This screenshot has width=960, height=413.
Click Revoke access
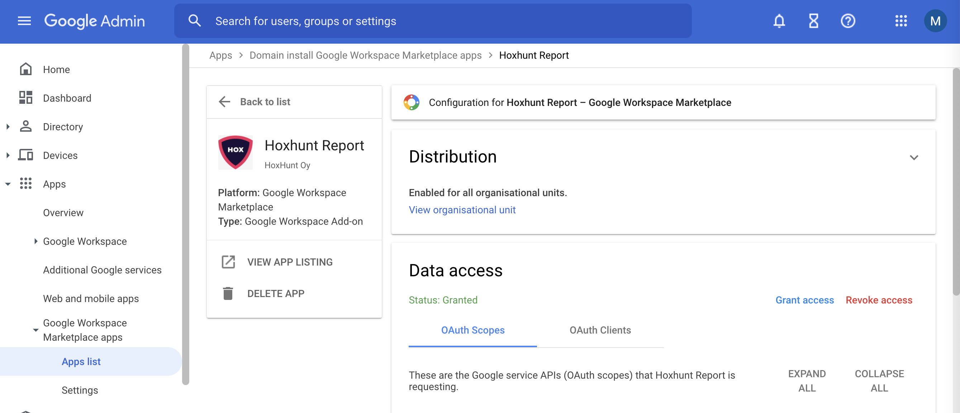pyautogui.click(x=878, y=300)
